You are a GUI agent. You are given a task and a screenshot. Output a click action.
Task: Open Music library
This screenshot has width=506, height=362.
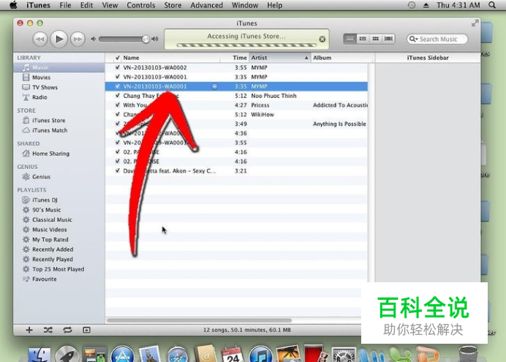[59, 67]
